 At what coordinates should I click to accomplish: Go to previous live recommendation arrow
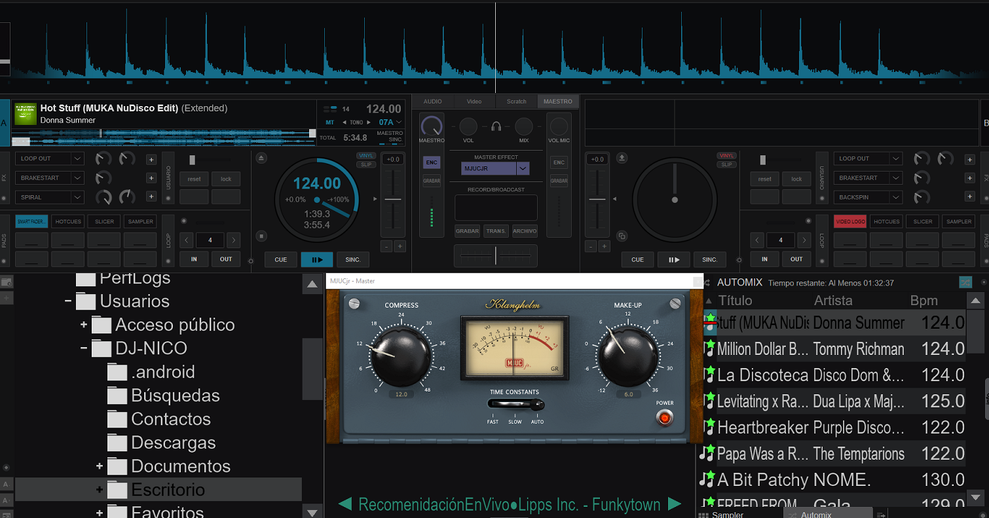pos(345,504)
